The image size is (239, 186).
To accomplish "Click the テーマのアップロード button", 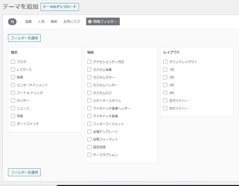I will (59, 7).
